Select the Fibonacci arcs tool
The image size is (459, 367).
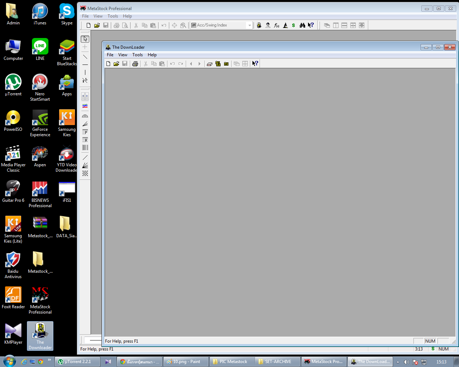point(85,116)
